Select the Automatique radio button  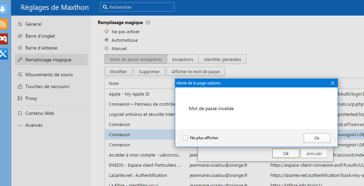[107, 40]
